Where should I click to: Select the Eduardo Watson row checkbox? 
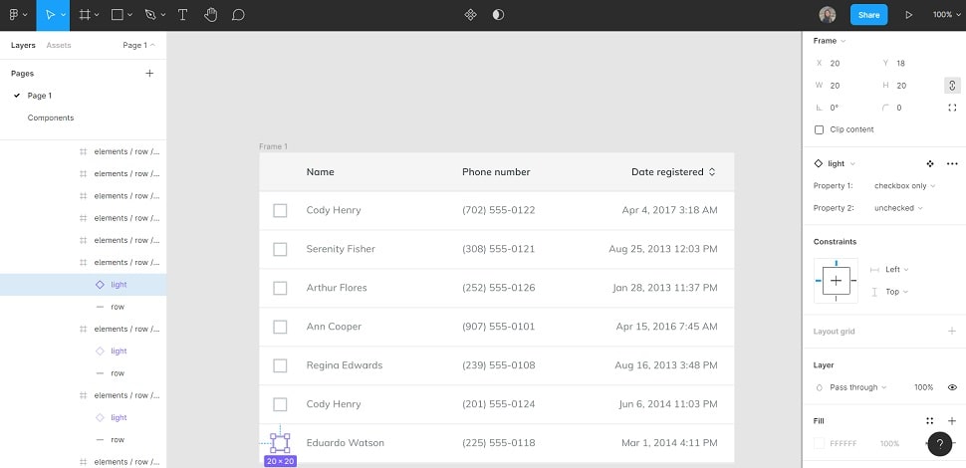[x=280, y=443]
